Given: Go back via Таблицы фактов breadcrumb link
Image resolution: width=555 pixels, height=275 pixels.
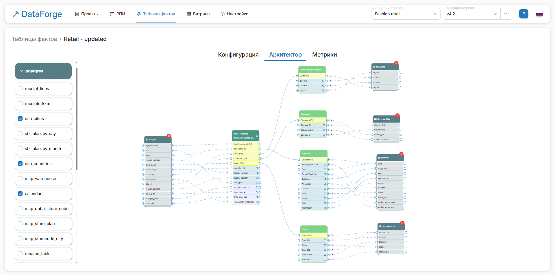Looking at the screenshot, I should click(34, 39).
